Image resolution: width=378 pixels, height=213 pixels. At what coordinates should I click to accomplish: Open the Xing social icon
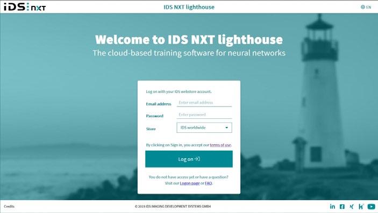coord(352,207)
